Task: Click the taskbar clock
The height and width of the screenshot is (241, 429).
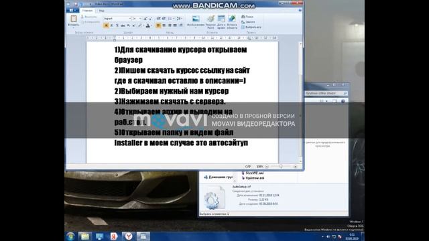Action: pos(352,236)
